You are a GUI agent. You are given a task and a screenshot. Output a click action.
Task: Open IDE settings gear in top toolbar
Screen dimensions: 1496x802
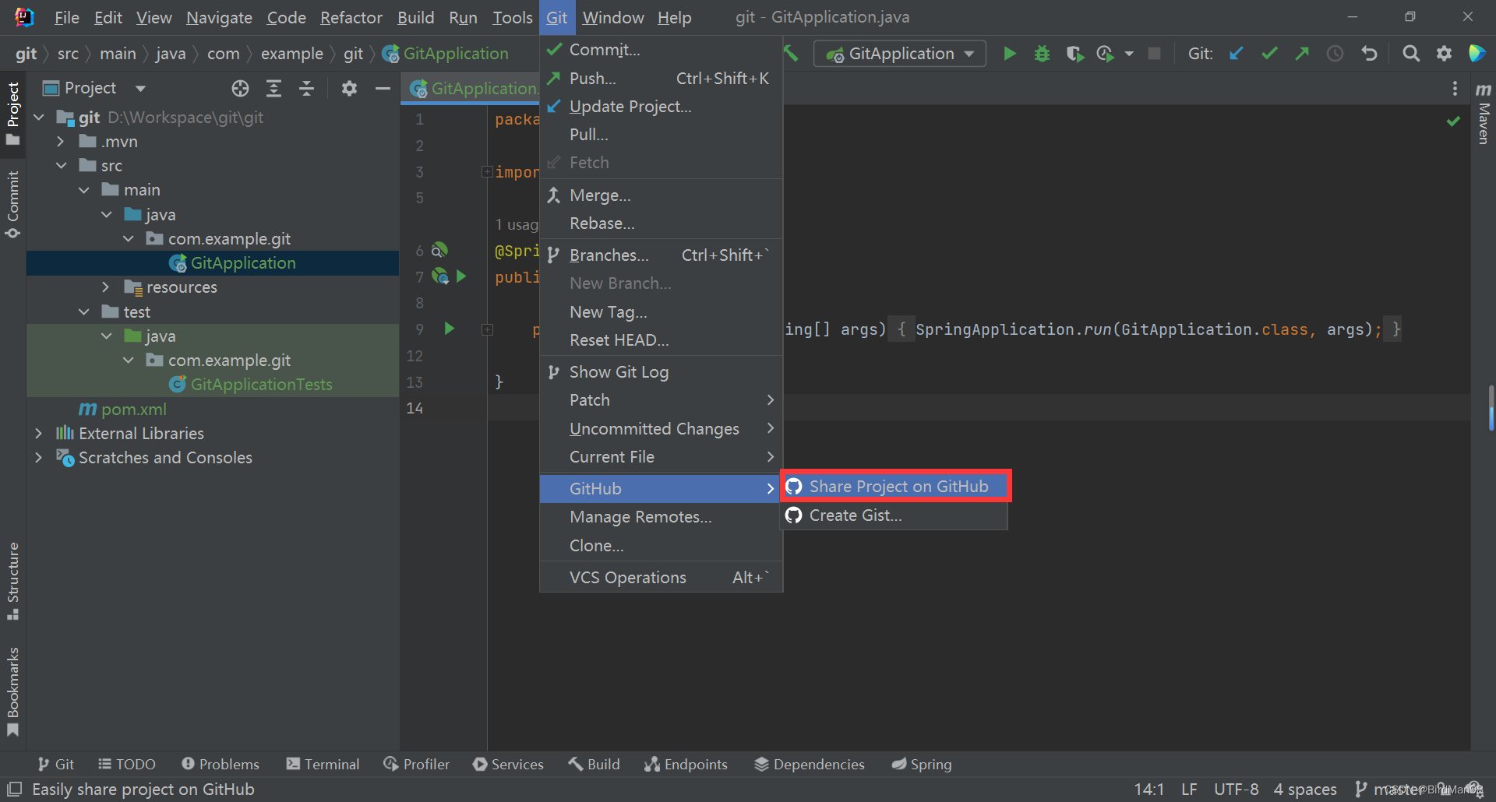(1444, 54)
